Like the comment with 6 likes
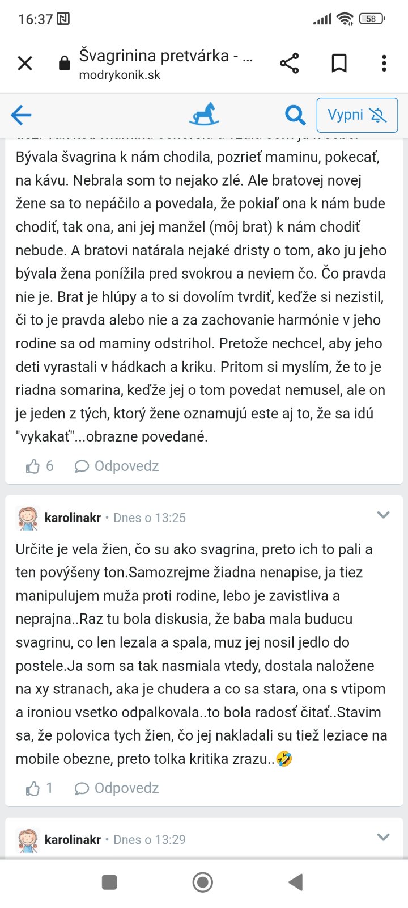Viewport: 408px width, 908px height. (x=33, y=466)
